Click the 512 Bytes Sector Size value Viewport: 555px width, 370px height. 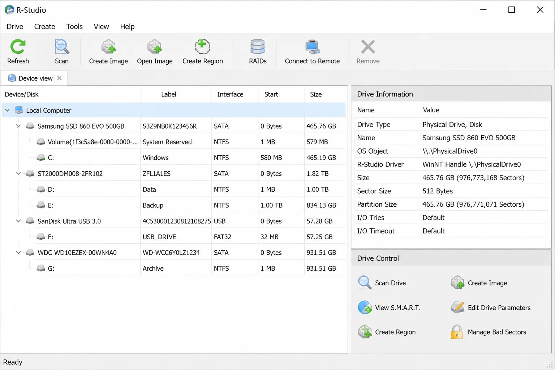(x=438, y=191)
